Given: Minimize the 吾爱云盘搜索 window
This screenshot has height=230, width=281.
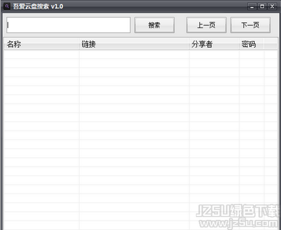Looking at the screenshot, I should click(x=252, y=7).
